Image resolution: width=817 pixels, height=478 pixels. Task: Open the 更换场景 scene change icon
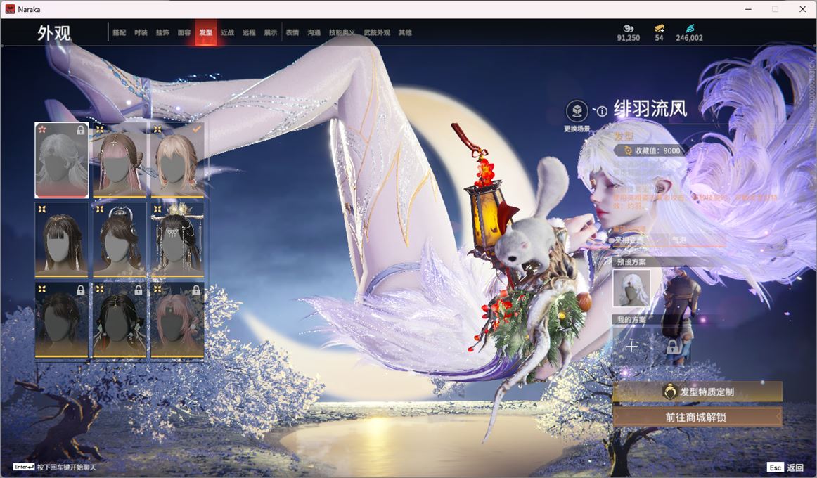(577, 111)
